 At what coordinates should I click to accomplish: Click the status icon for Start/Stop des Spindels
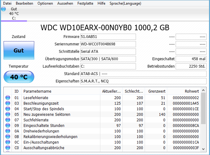8,109
